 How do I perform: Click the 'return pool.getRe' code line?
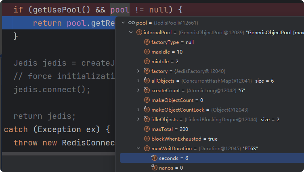[x=73, y=23]
